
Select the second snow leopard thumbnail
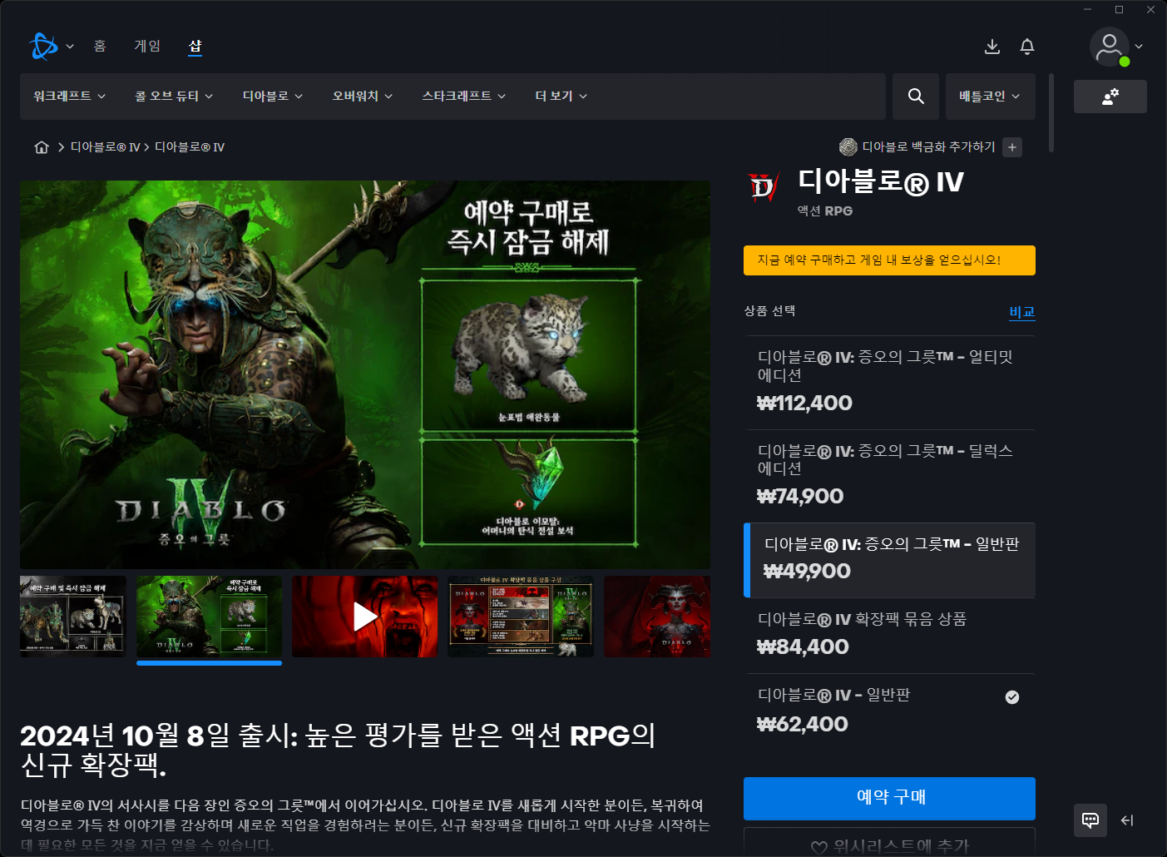point(209,617)
